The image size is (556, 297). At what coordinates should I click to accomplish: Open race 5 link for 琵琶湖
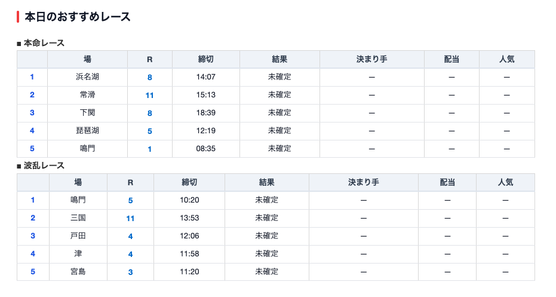click(150, 131)
